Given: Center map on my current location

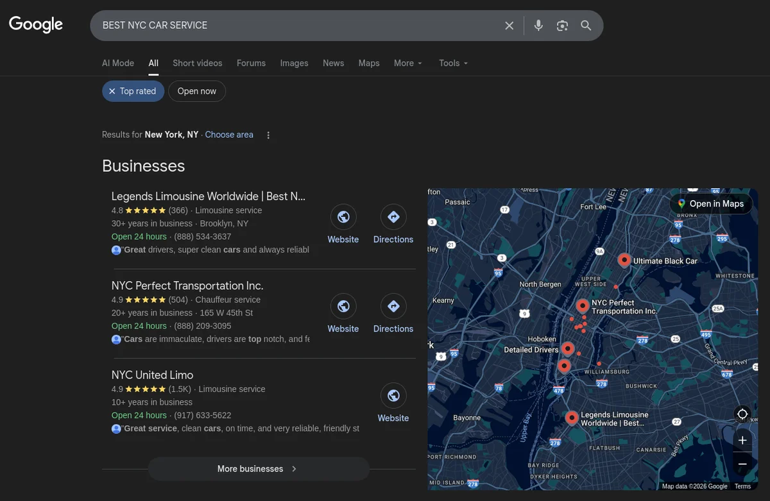Looking at the screenshot, I should 742,414.
